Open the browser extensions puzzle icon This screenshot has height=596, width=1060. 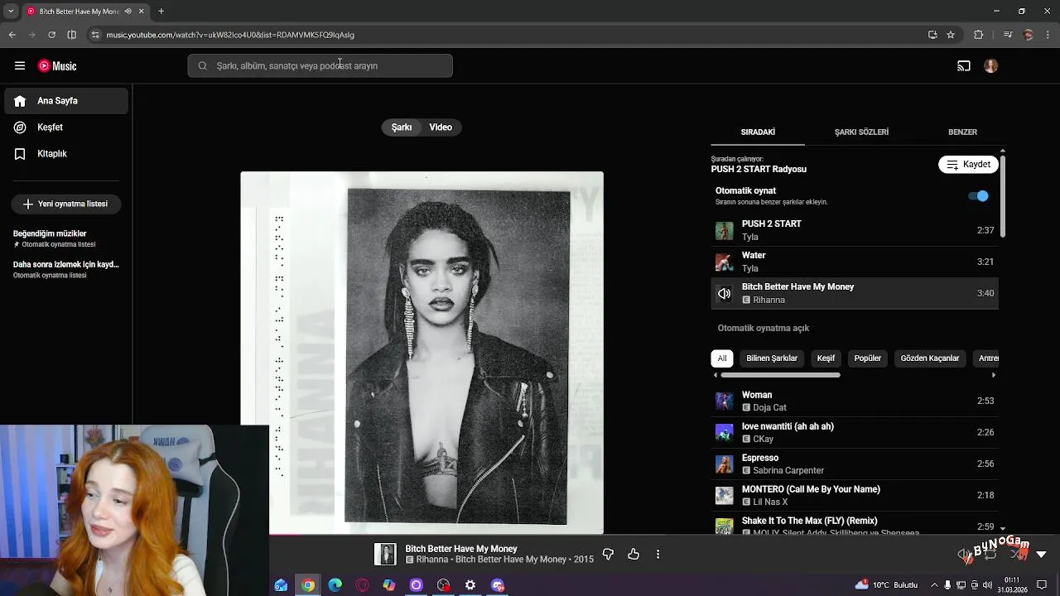tap(978, 35)
